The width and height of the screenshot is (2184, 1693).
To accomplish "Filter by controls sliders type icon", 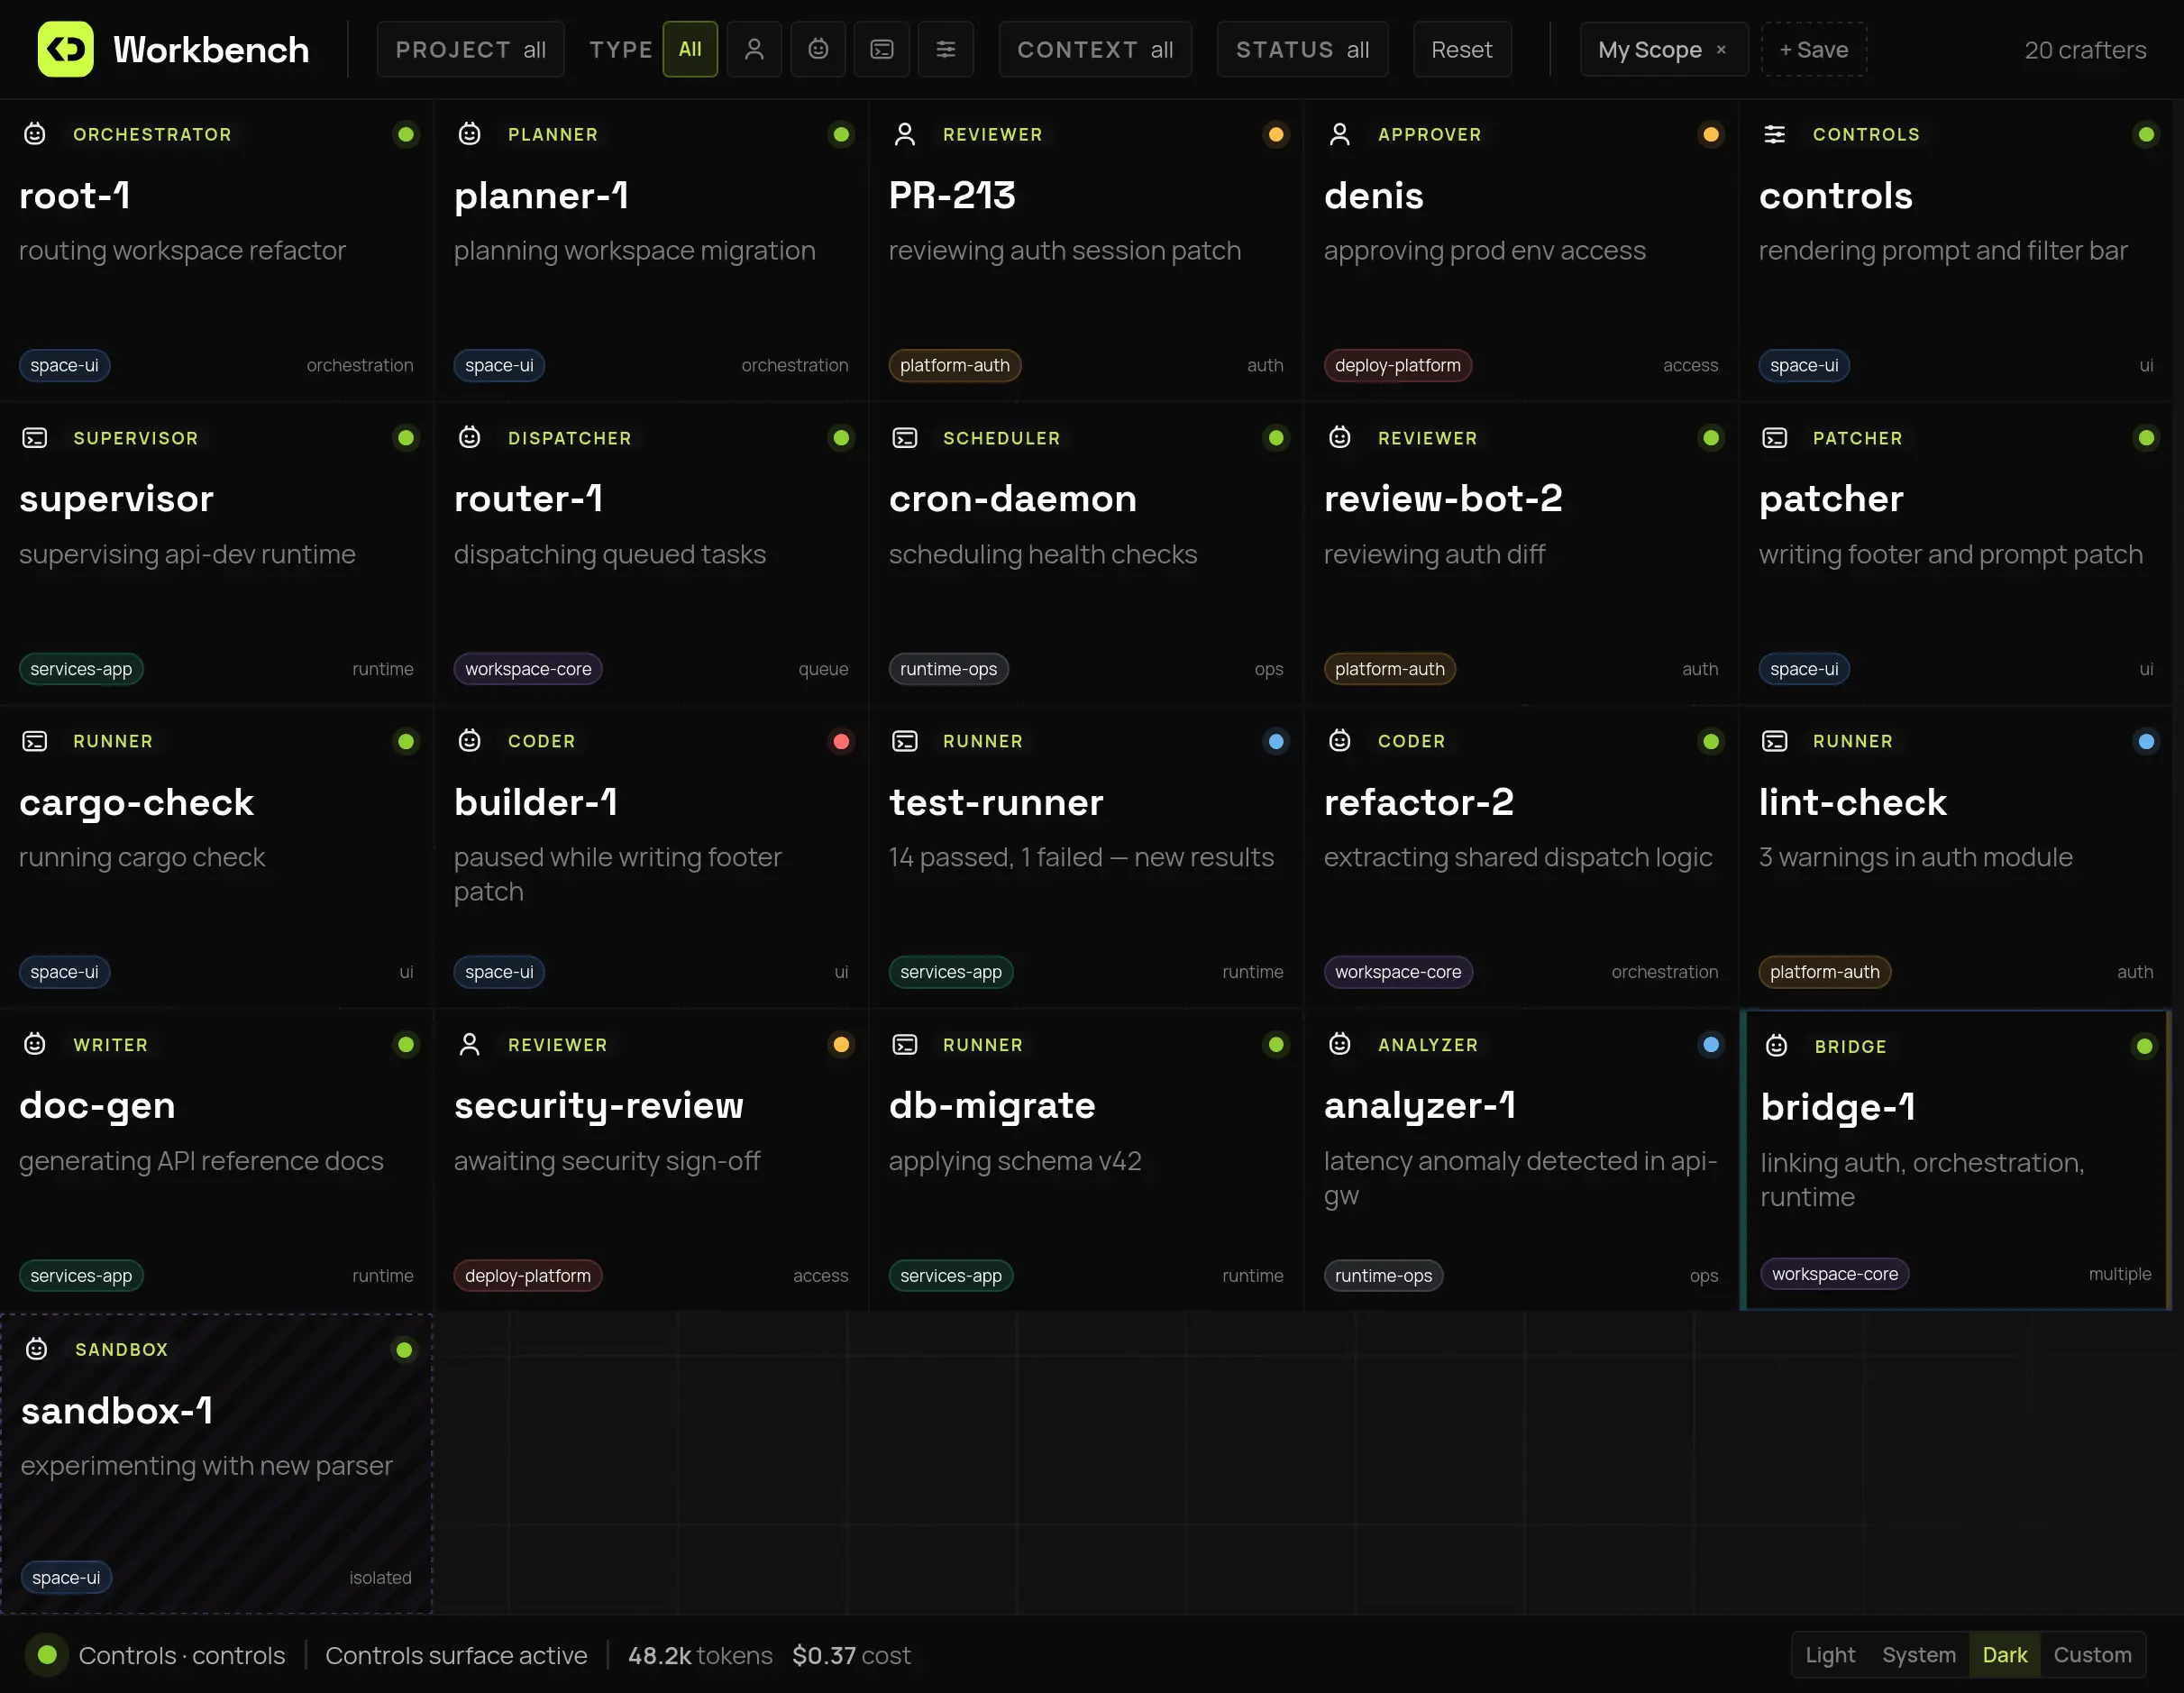I will point(945,49).
